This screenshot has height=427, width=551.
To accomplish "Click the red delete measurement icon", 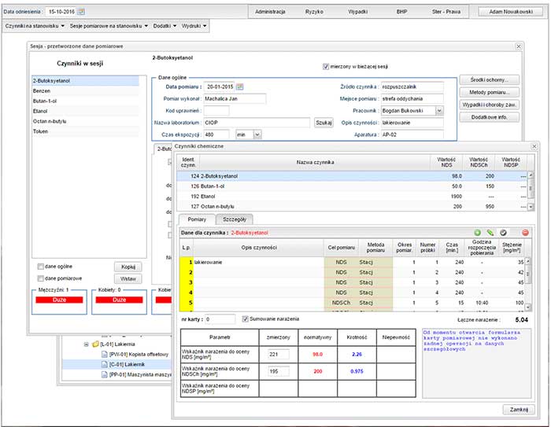I will tap(525, 233).
